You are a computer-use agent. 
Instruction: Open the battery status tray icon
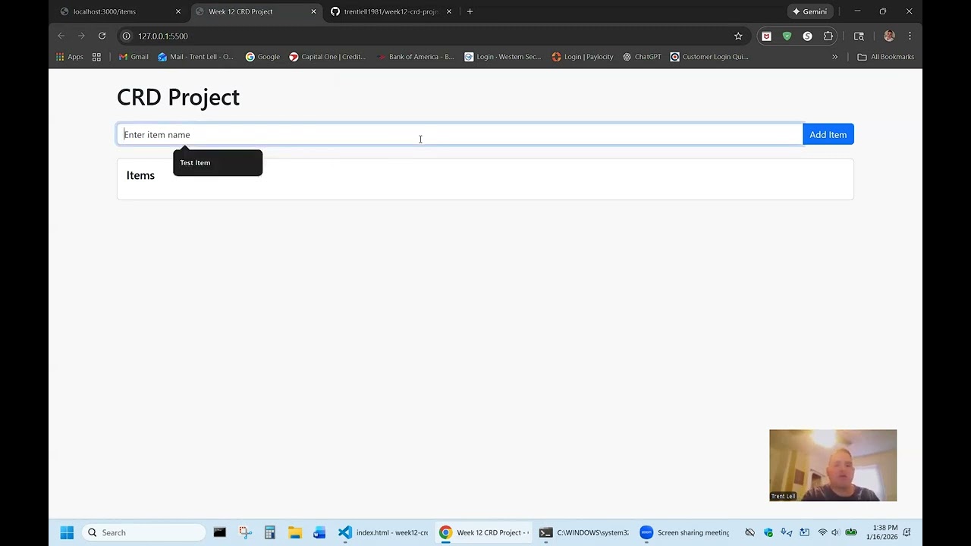coord(851,532)
